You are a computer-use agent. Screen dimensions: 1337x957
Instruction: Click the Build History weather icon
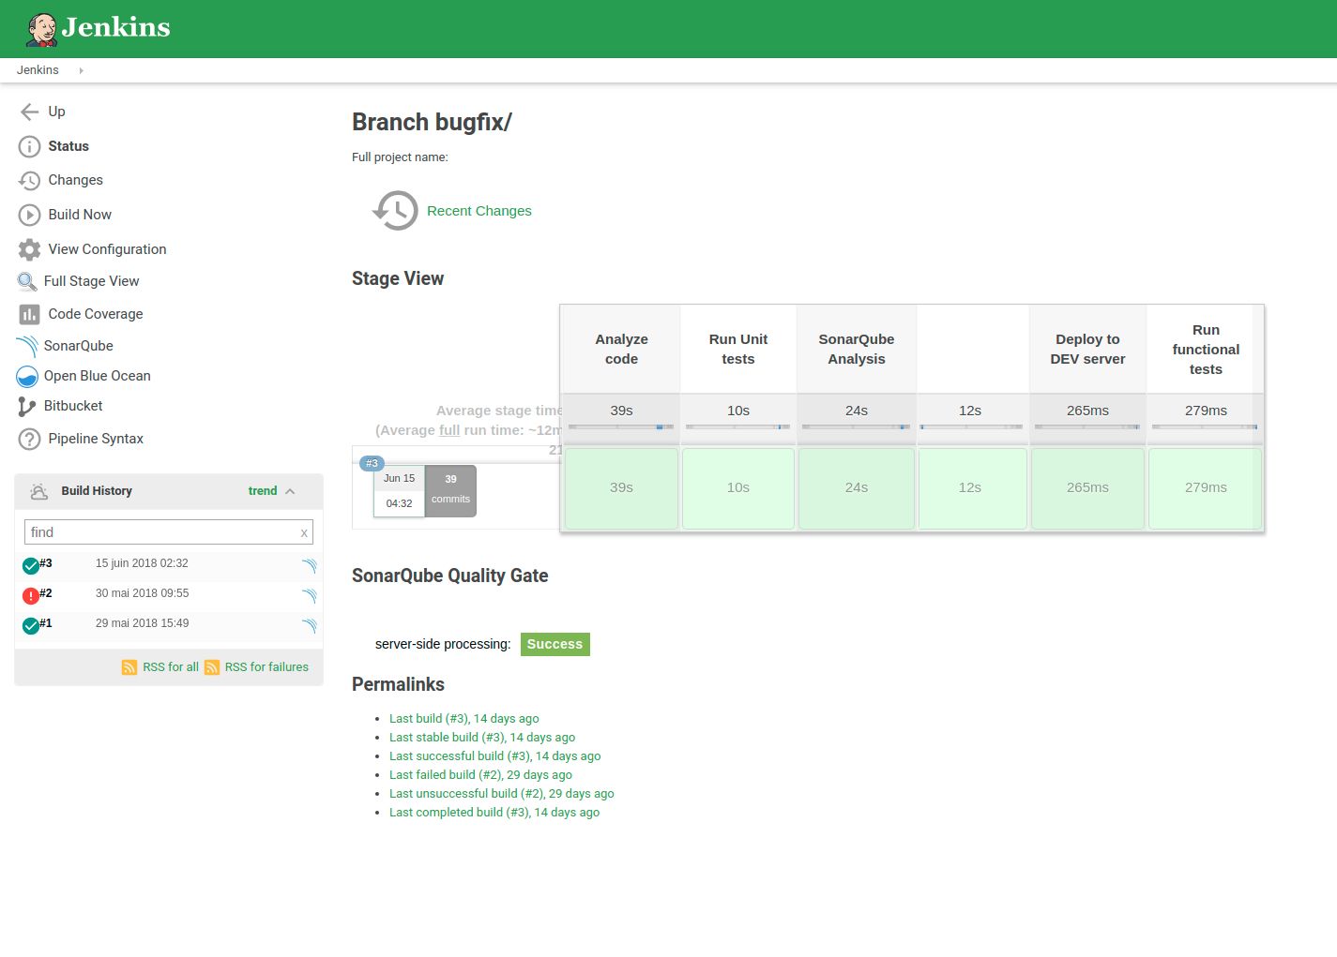(38, 491)
